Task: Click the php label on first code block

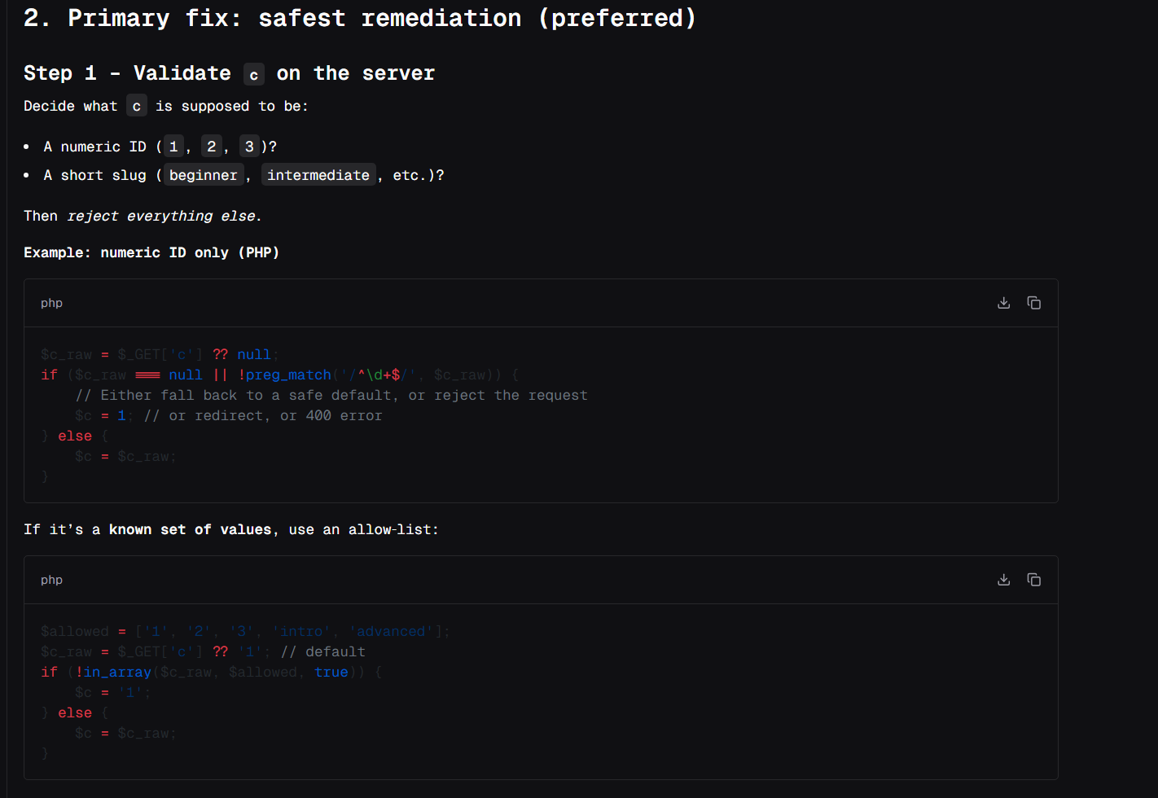Action: point(51,303)
